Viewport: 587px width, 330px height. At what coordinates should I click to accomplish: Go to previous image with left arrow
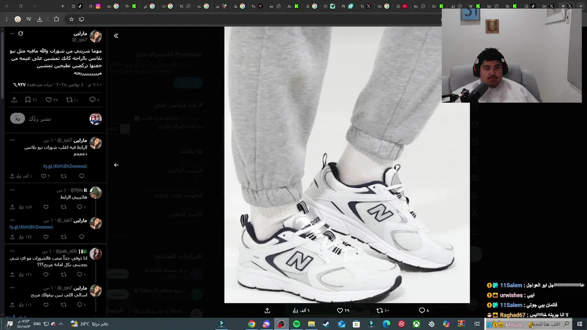tap(116, 165)
